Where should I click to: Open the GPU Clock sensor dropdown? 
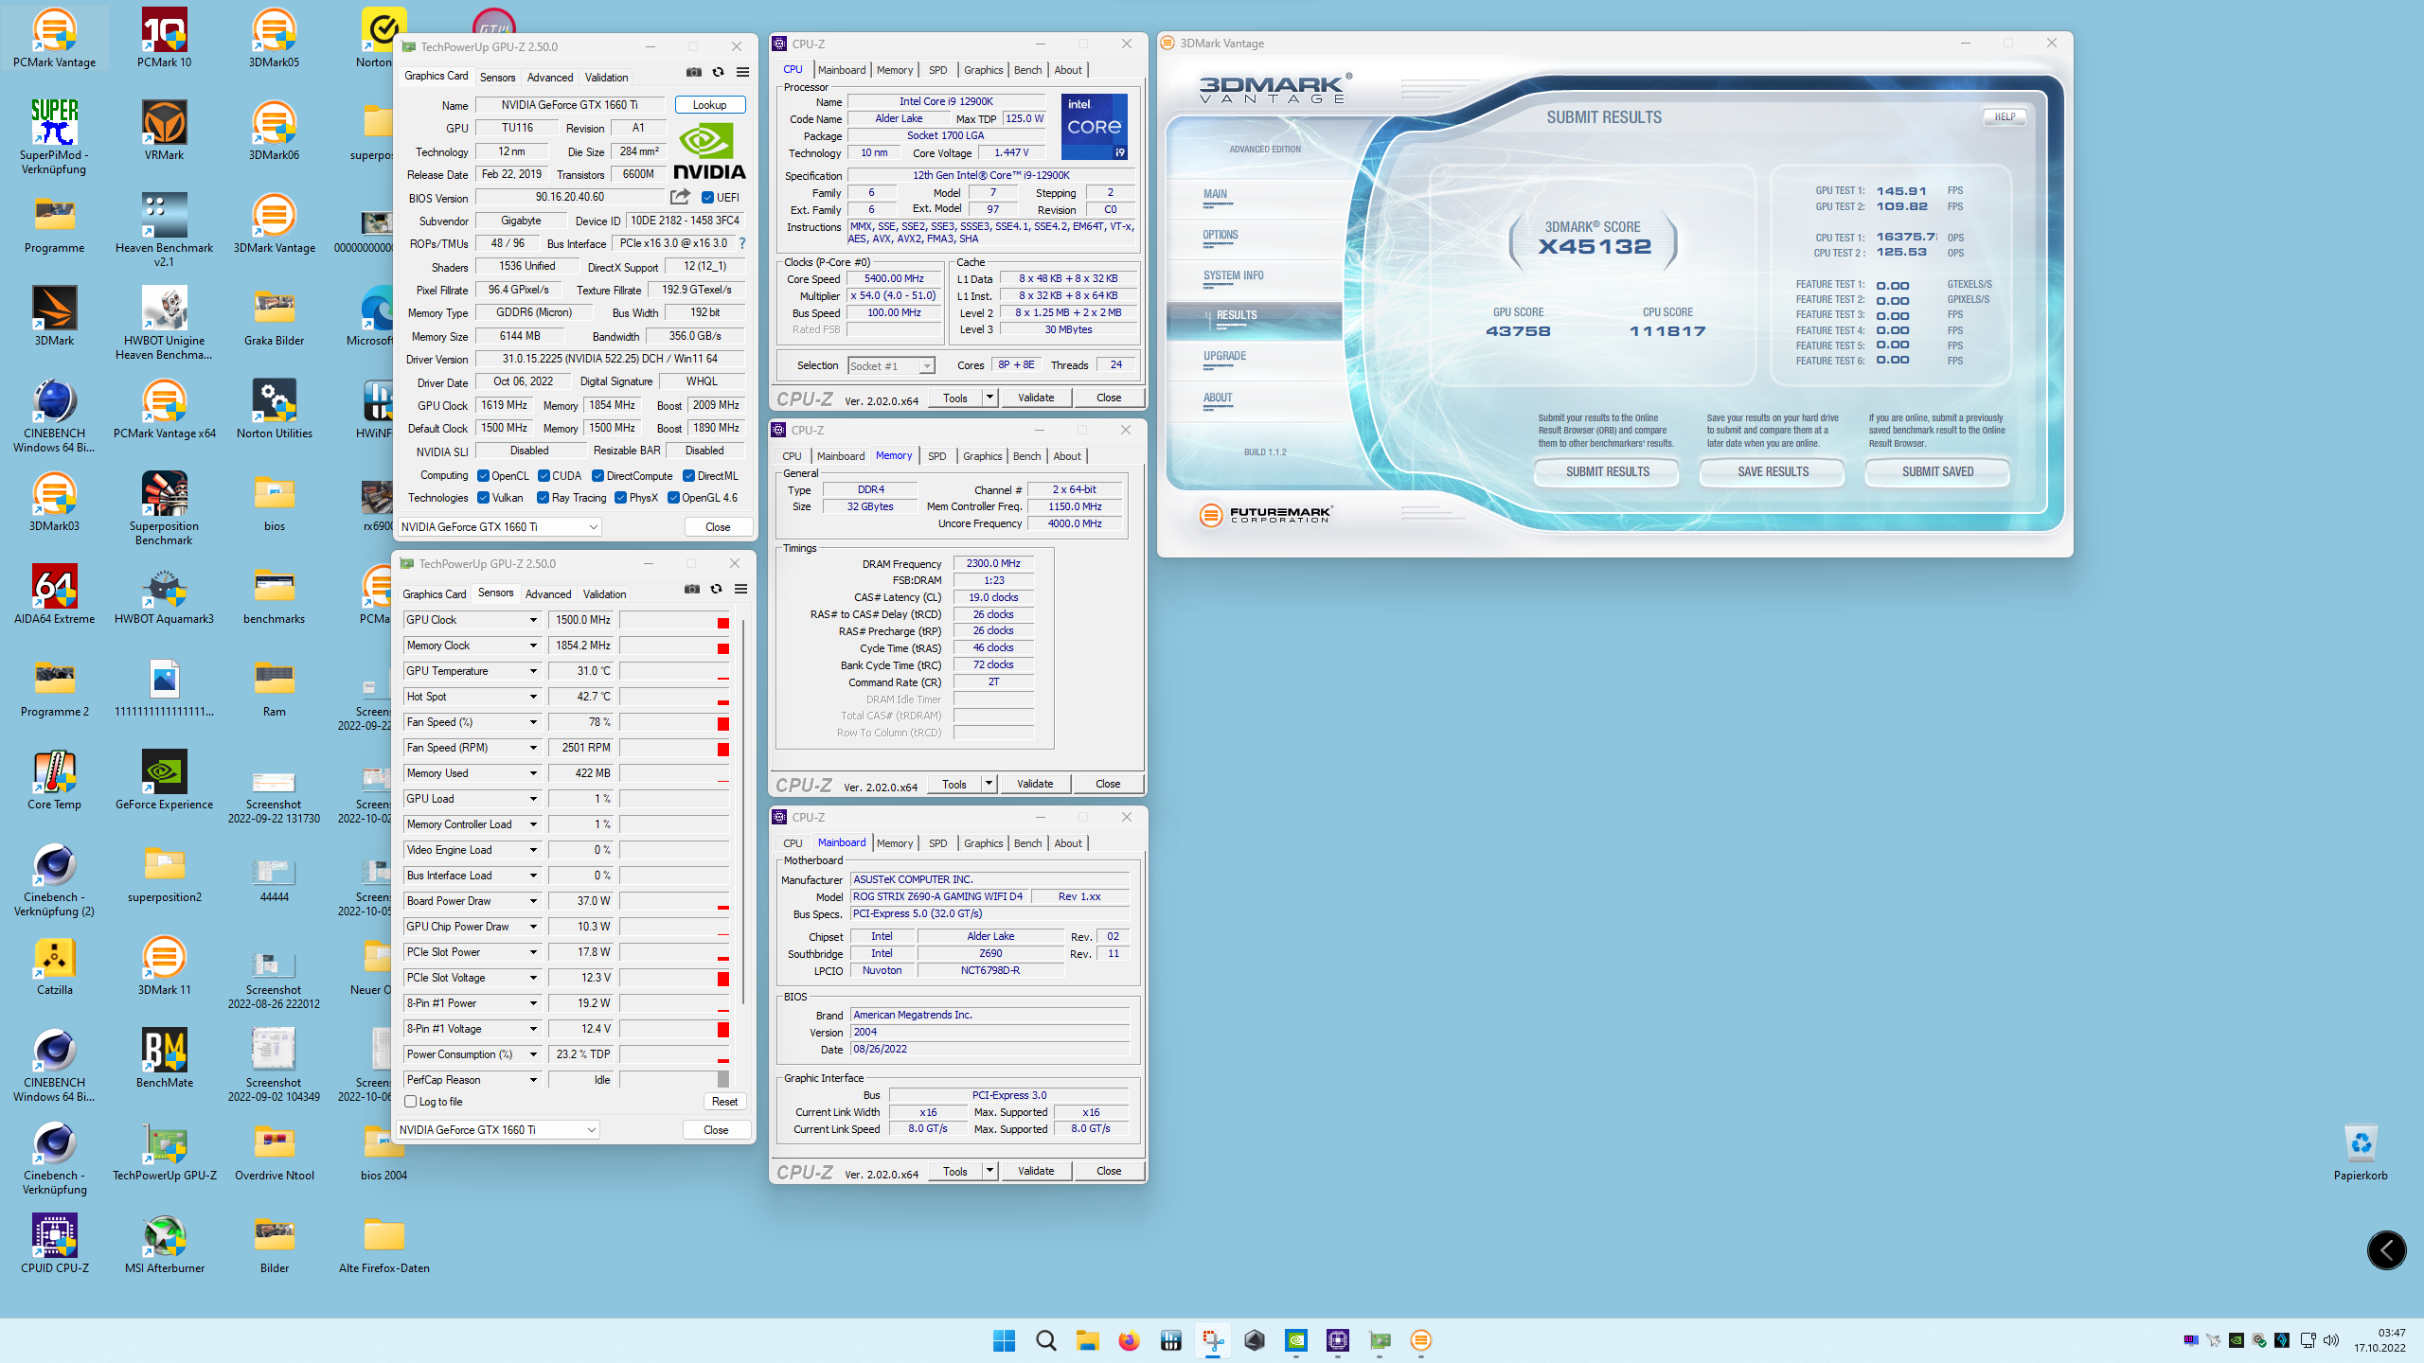[533, 620]
